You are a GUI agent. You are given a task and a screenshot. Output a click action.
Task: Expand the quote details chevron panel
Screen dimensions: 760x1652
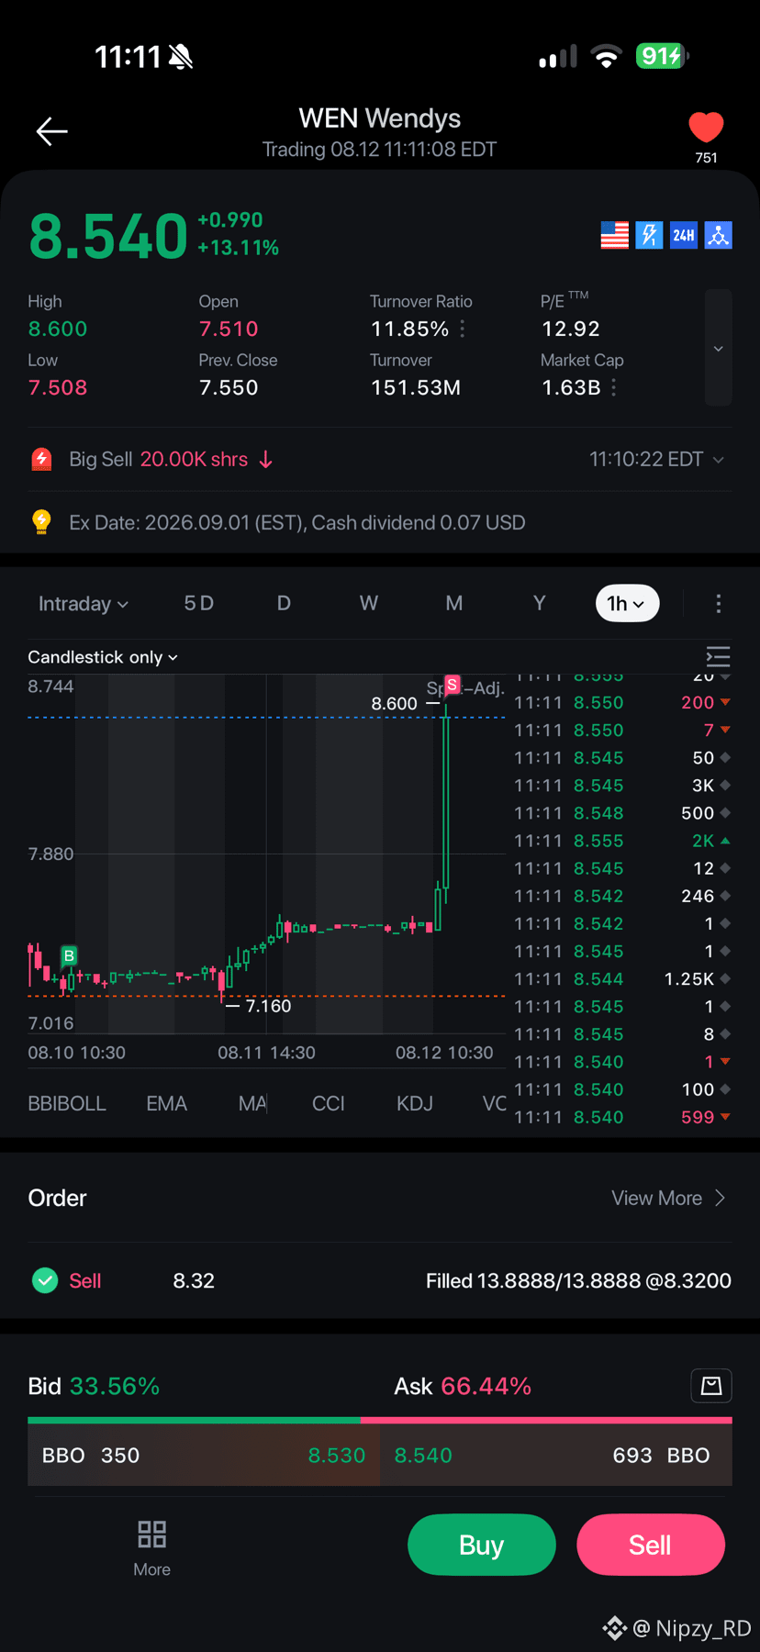tap(719, 348)
